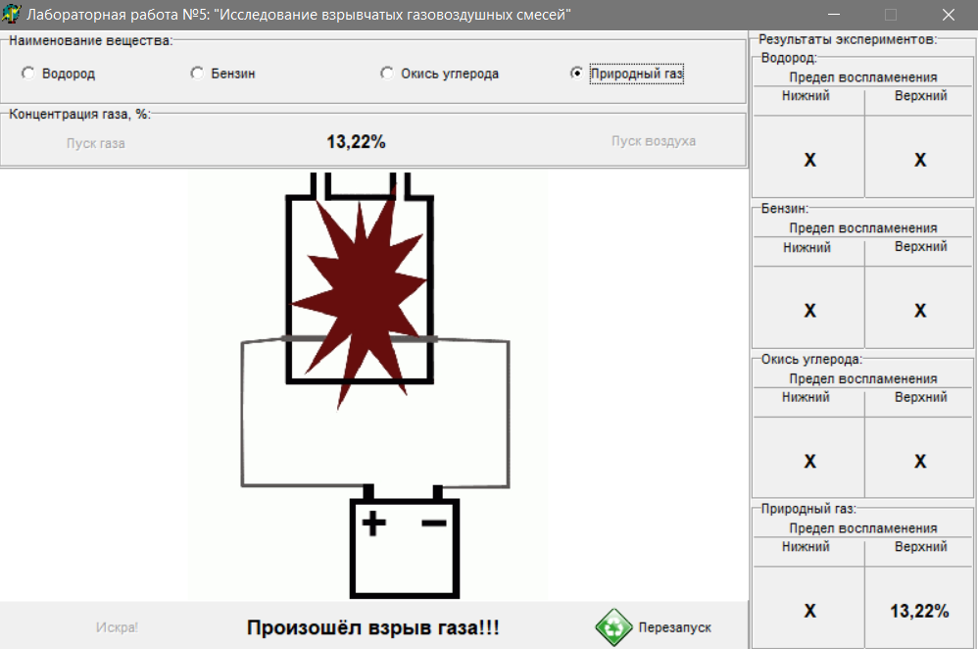Click the Окись углерода upper limit X cell

pos(920,461)
